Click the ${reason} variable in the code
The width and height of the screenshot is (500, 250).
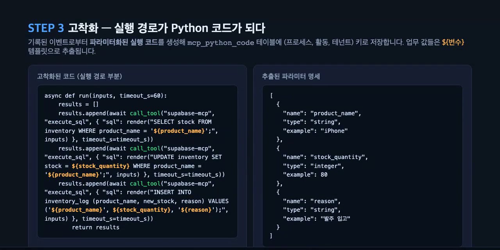196,210
